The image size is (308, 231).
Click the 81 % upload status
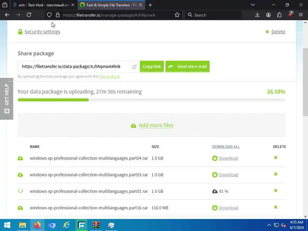coord(224,191)
